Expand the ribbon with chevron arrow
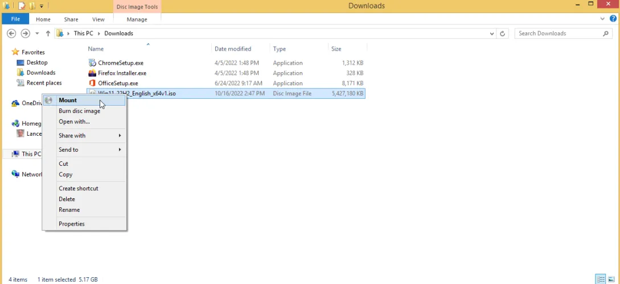This screenshot has height=284, width=620. click(603, 19)
